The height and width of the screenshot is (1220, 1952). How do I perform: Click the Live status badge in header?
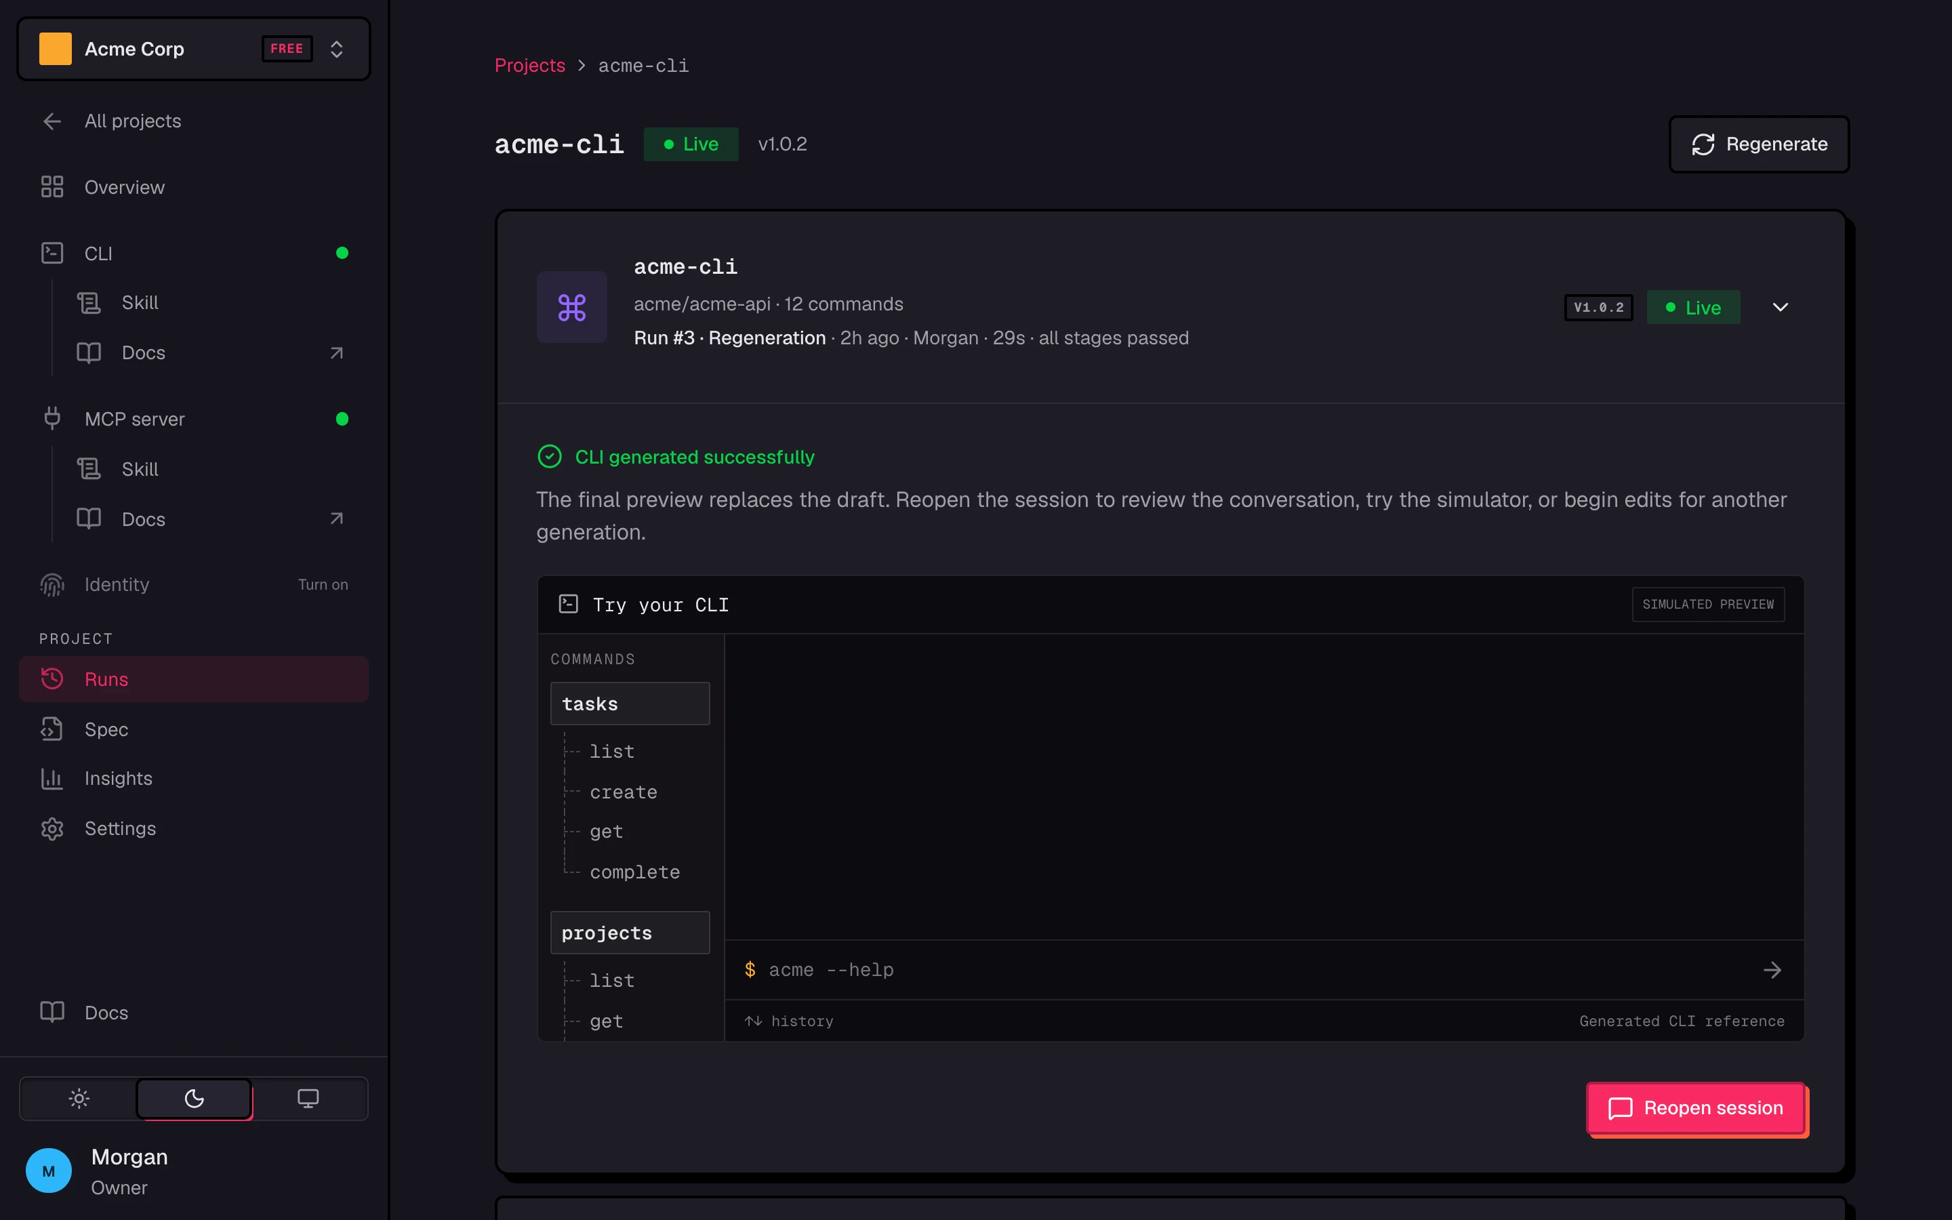691,144
